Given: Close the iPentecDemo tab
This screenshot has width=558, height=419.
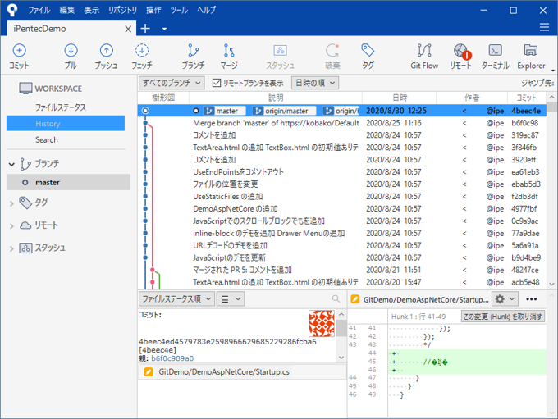Looking at the screenshot, I should 128,30.
